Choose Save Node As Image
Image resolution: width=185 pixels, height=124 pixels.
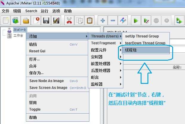57,81
